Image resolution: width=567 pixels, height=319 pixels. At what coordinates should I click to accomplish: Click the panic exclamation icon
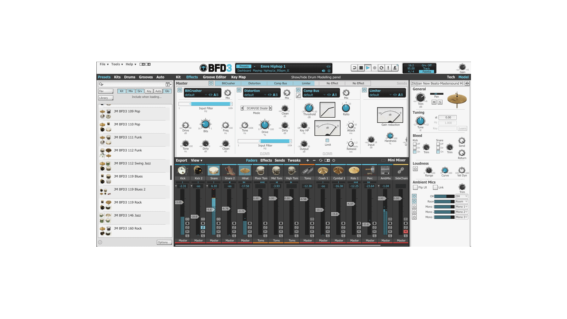click(388, 68)
